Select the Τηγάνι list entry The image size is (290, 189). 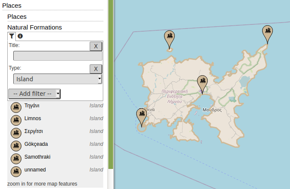[55, 107]
